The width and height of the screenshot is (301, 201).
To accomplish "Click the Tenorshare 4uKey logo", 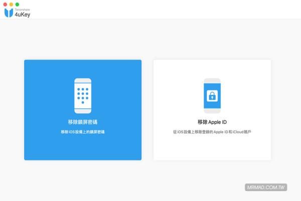I will 17,13.
